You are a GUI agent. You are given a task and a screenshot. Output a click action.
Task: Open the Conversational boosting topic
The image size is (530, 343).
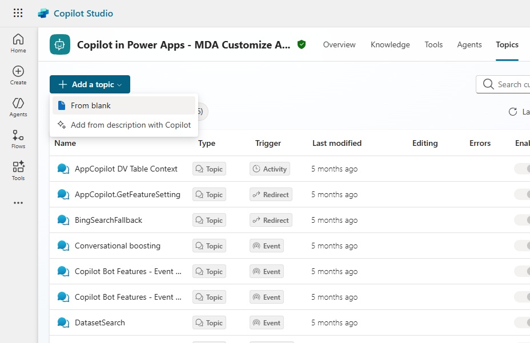click(x=118, y=246)
